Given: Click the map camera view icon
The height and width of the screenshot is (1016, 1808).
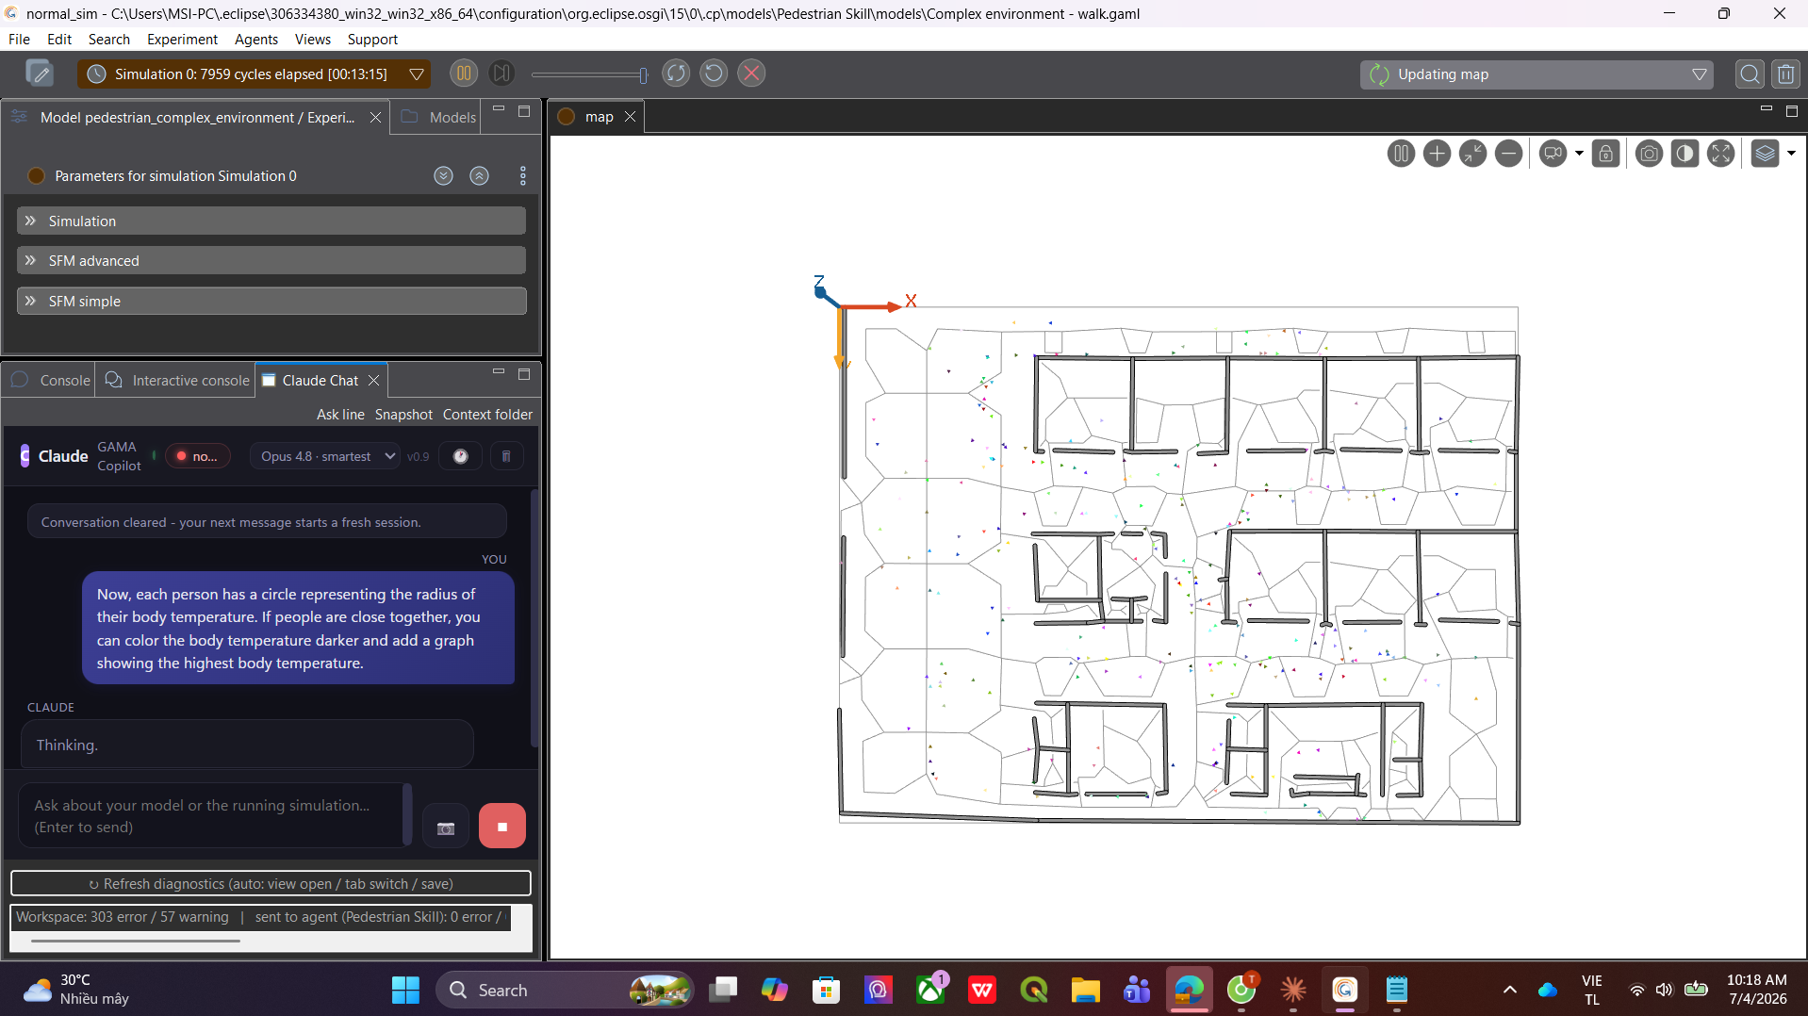Looking at the screenshot, I should pyautogui.click(x=1553, y=154).
